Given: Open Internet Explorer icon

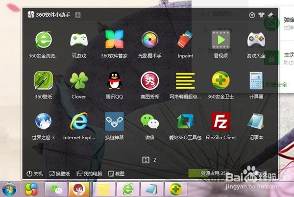Looking at the screenshot, I should pyautogui.click(x=79, y=121).
